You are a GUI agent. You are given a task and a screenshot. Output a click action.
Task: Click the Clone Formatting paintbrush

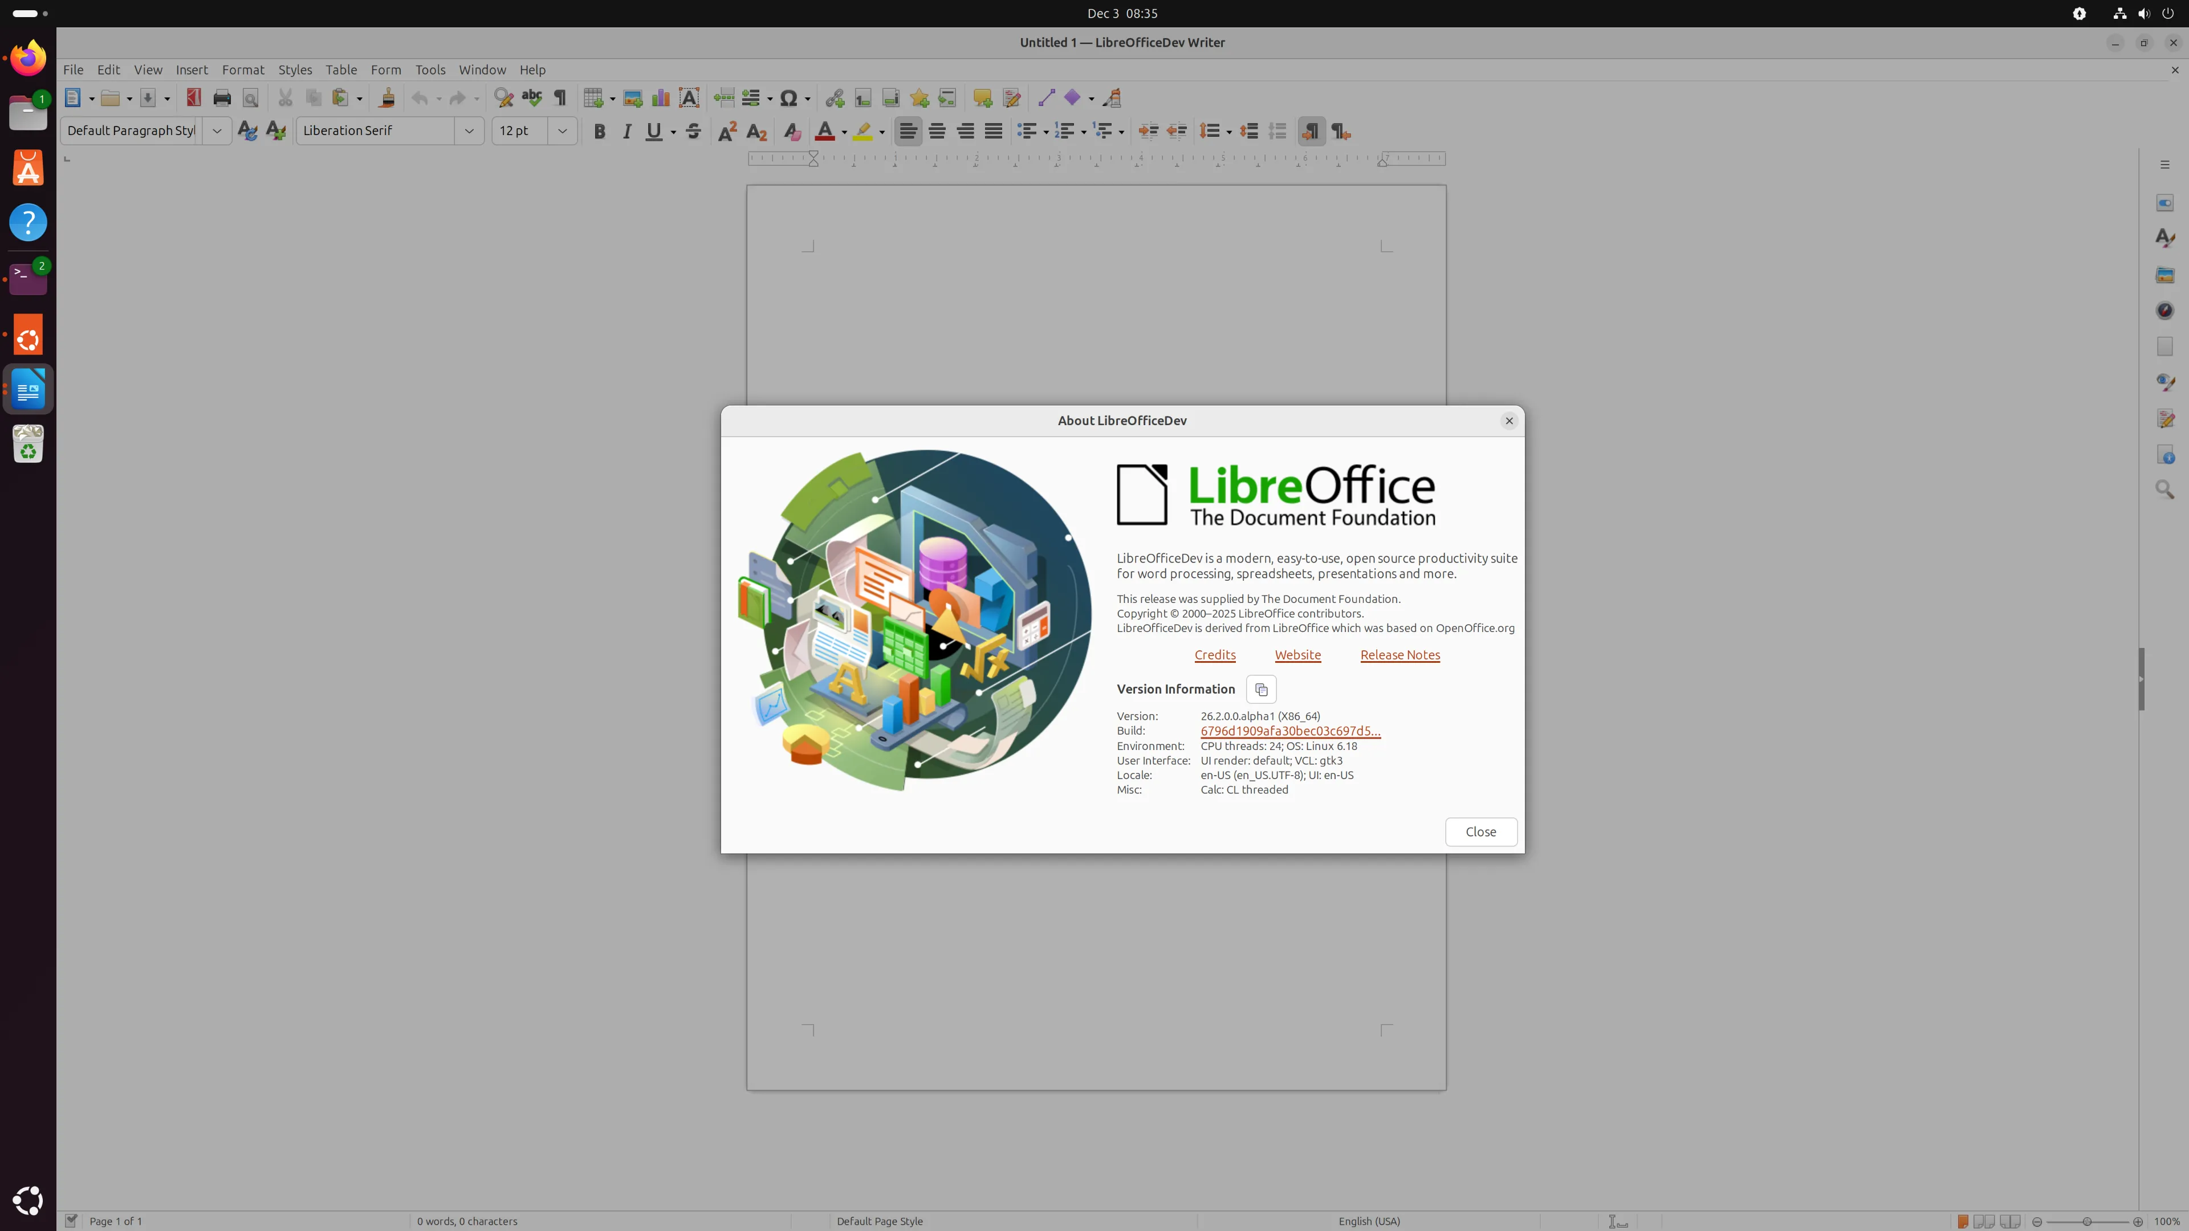[386, 97]
